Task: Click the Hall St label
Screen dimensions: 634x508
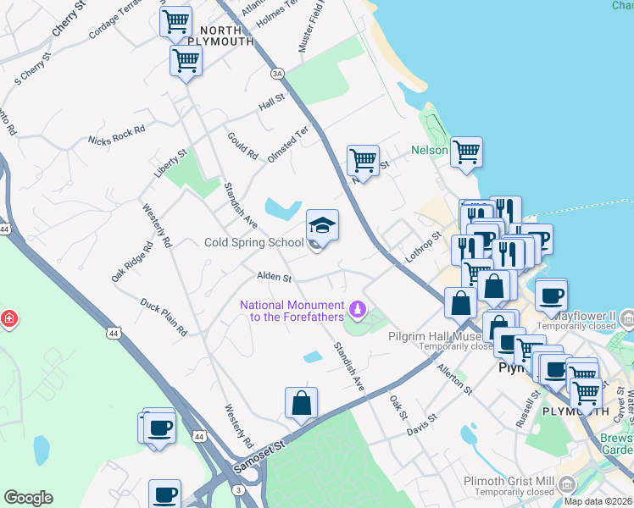Action: 272,102
